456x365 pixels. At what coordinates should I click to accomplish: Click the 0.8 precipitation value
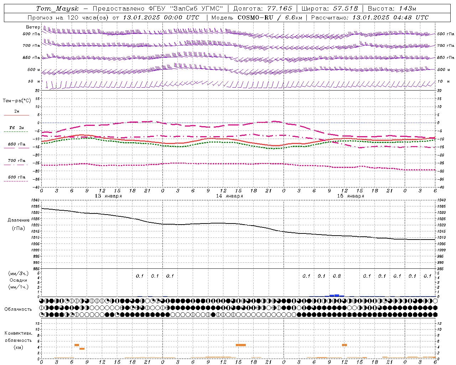pos(337,276)
